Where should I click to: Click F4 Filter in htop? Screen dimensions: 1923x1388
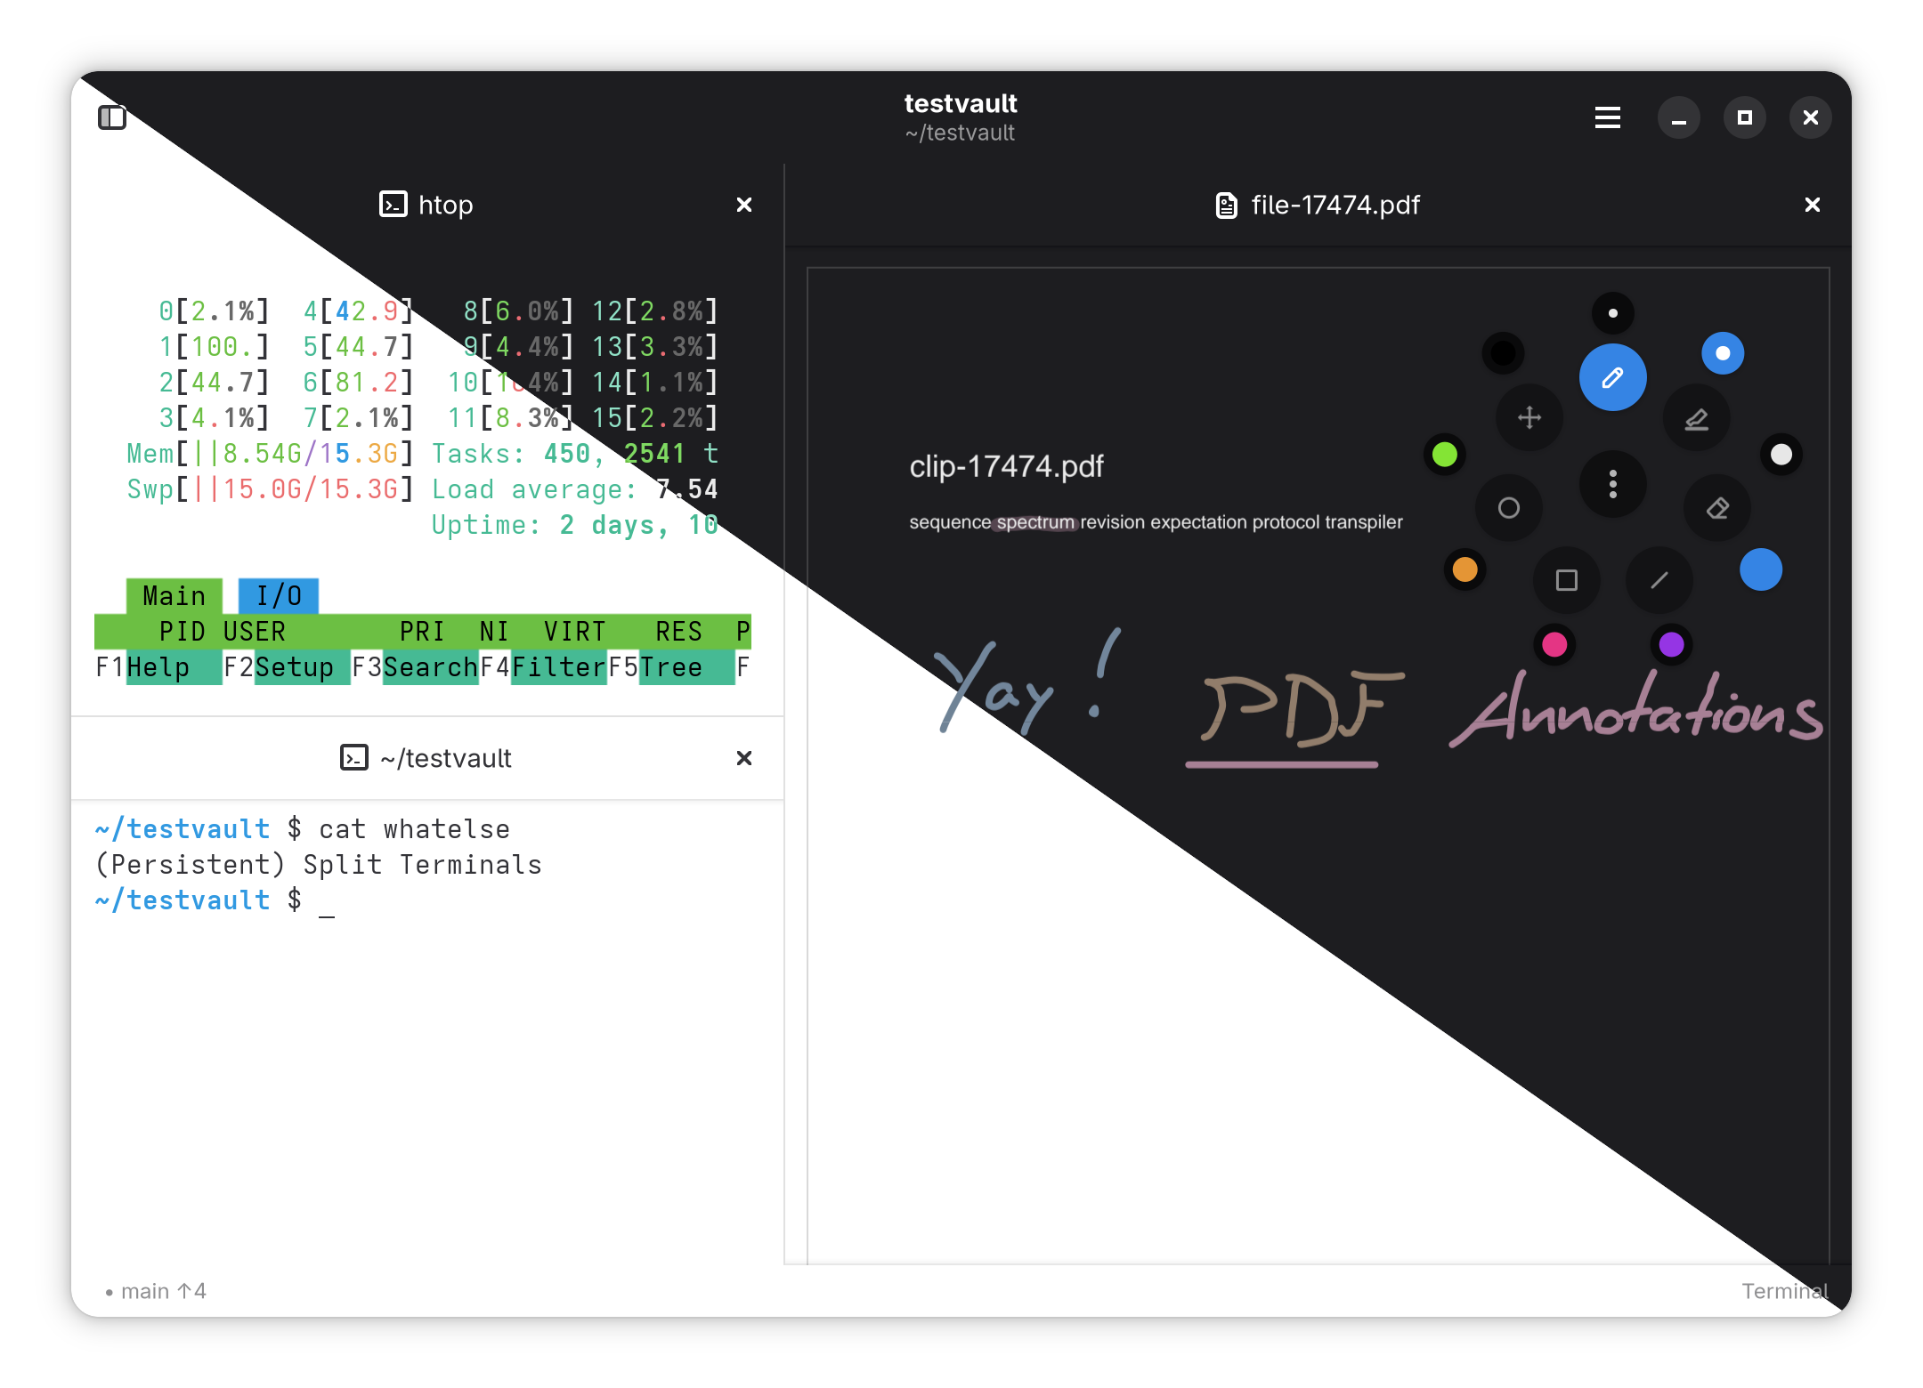click(543, 666)
